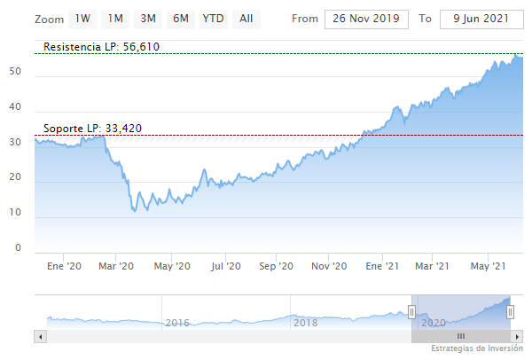Click the navigator scrollbar thumb

pos(460,337)
